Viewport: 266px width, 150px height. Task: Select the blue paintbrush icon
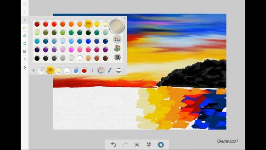coord(110,70)
